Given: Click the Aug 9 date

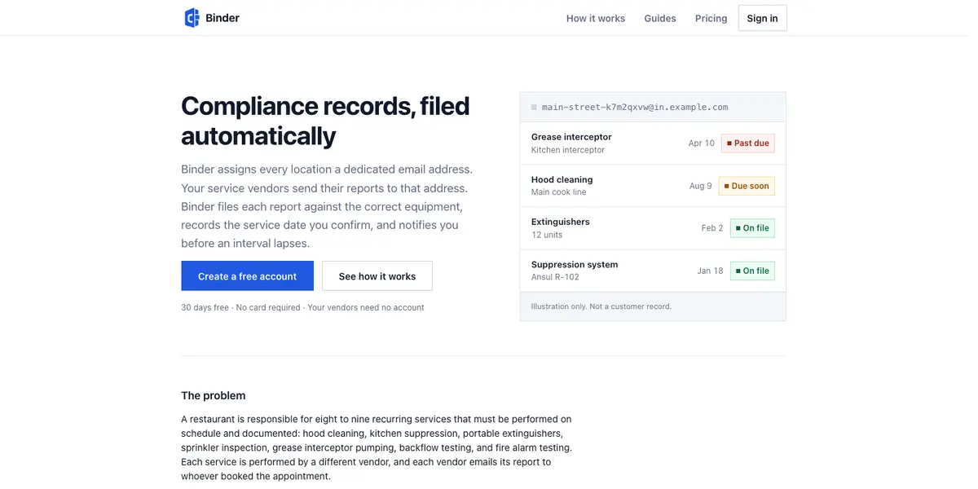Looking at the screenshot, I should click(700, 186).
